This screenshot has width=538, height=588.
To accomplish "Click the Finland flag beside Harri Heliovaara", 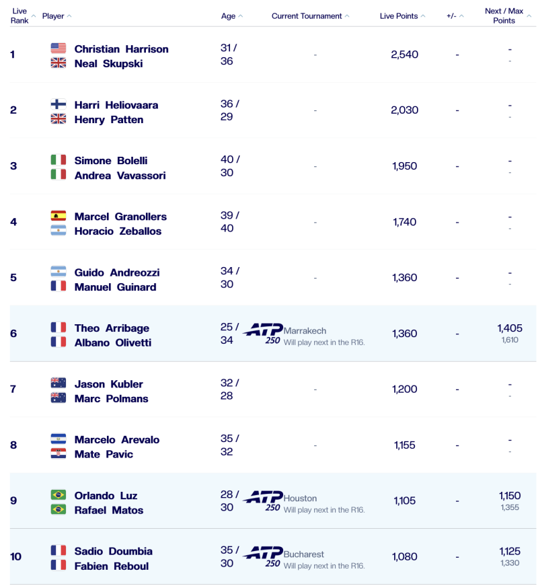I will tap(59, 104).
